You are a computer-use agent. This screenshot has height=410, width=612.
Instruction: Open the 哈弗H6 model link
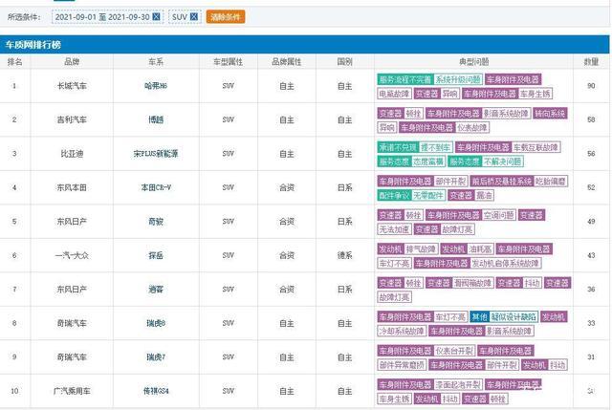click(x=156, y=86)
